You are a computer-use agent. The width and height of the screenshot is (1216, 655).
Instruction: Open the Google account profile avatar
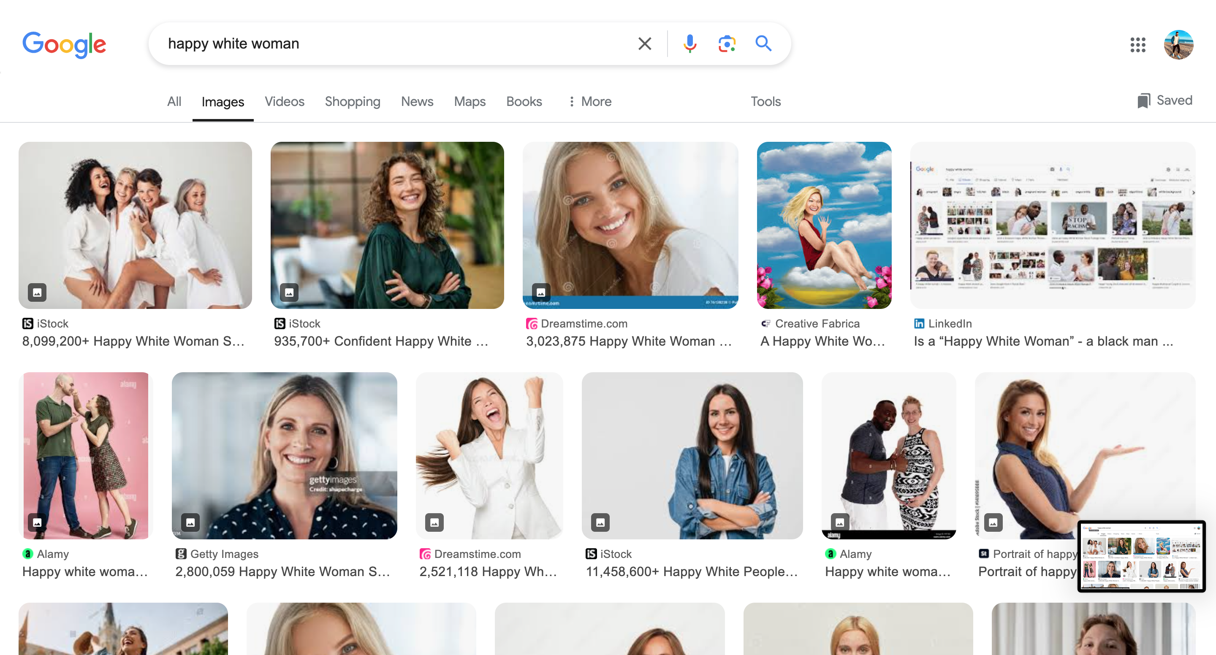[x=1179, y=45]
